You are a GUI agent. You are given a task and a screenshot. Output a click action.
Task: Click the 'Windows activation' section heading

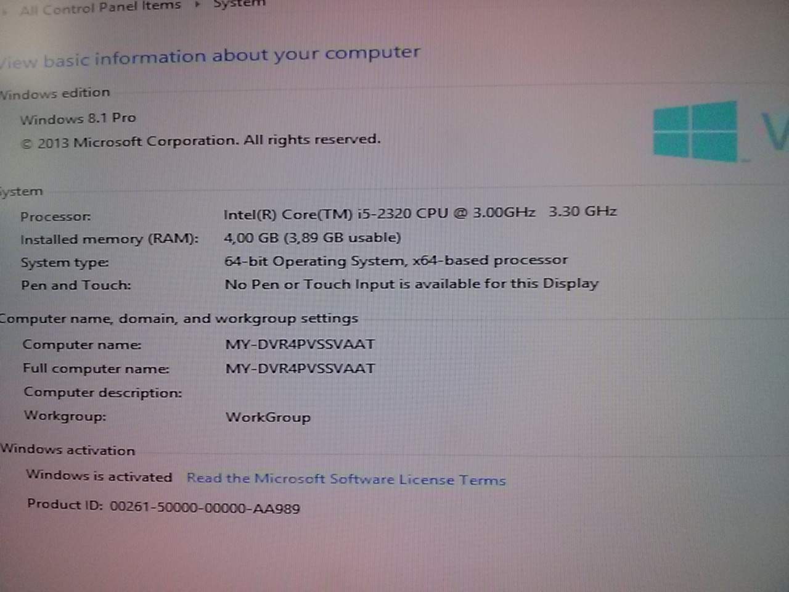click(x=67, y=450)
